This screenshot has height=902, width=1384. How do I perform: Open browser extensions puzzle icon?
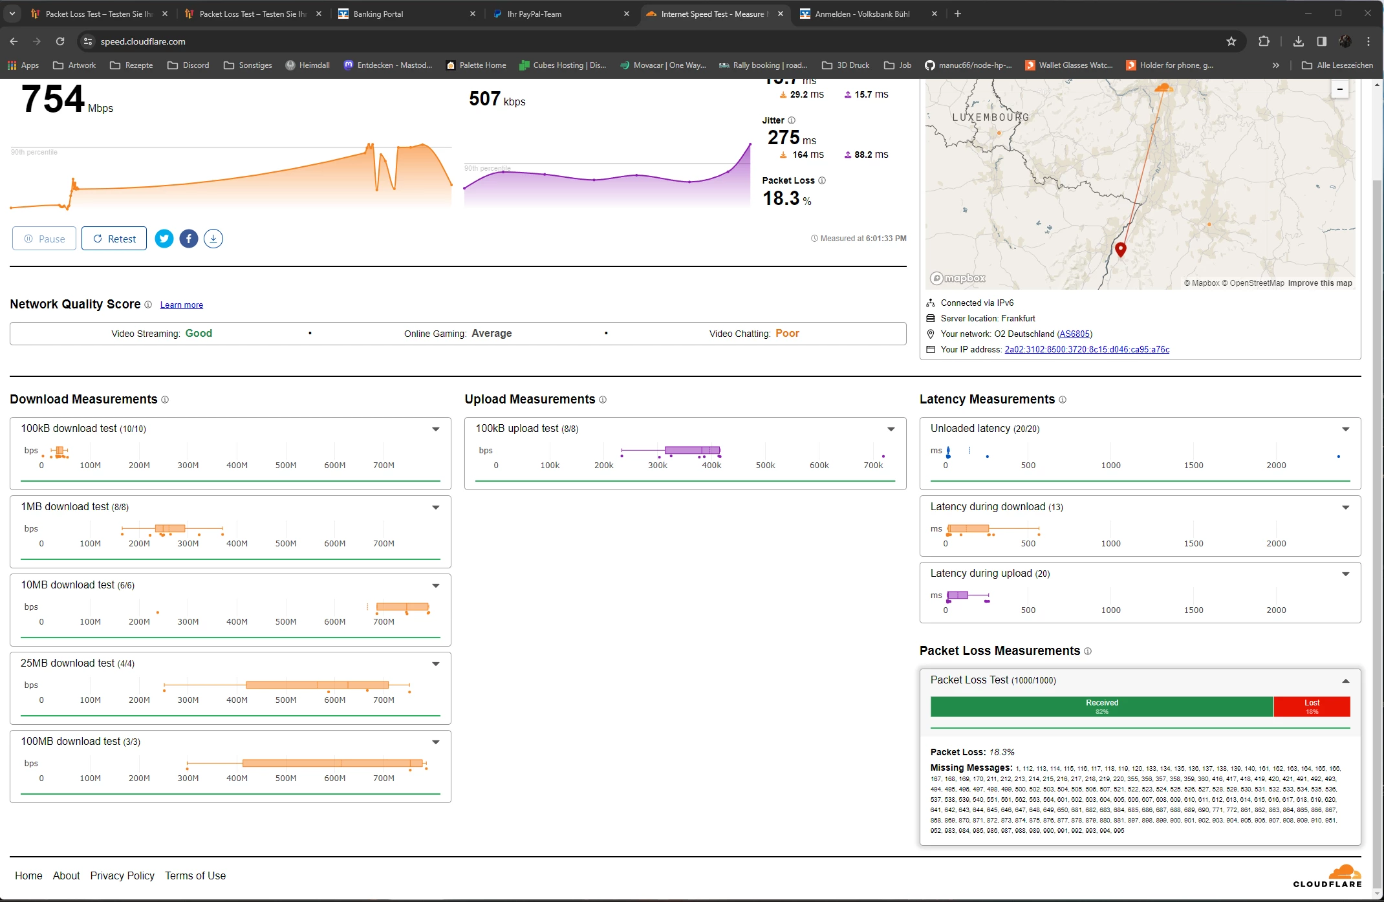(x=1264, y=41)
